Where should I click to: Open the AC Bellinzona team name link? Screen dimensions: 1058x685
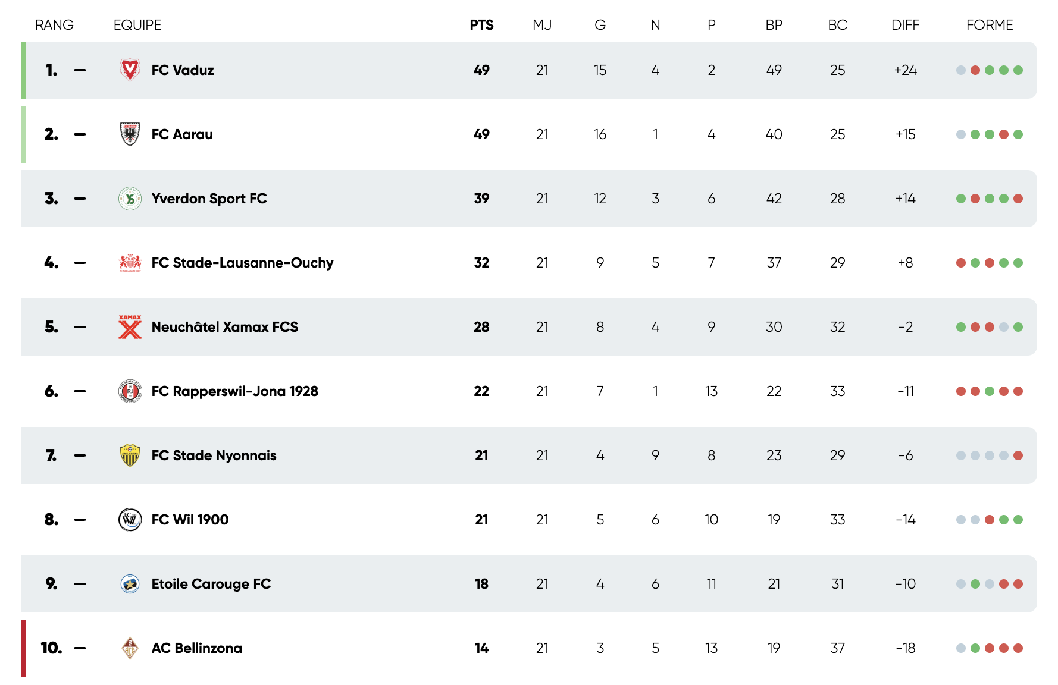196,648
